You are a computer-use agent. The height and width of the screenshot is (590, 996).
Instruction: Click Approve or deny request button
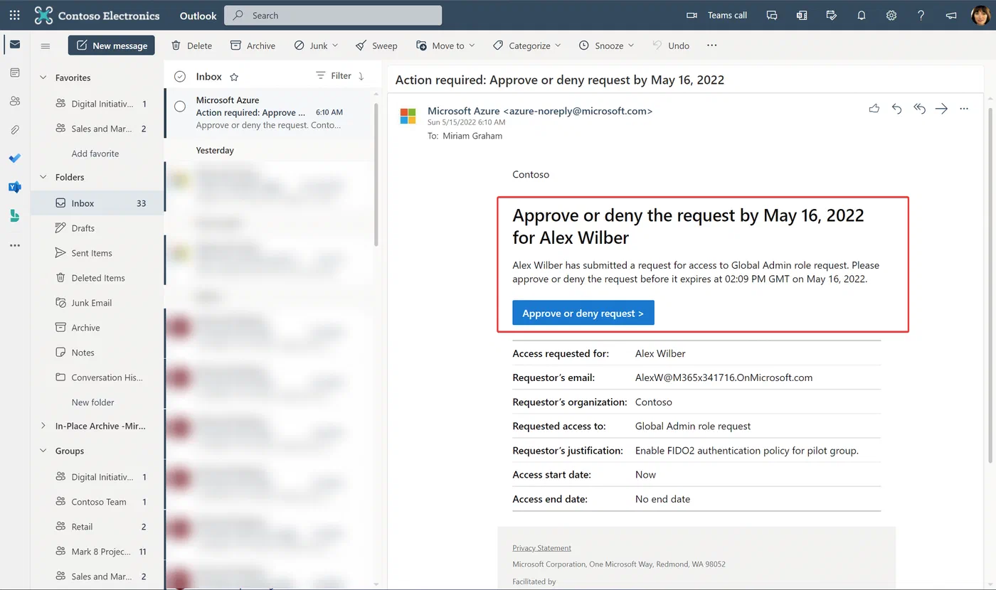tap(583, 313)
